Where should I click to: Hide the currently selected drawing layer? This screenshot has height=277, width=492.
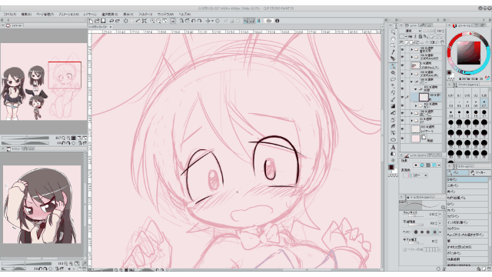point(402,97)
